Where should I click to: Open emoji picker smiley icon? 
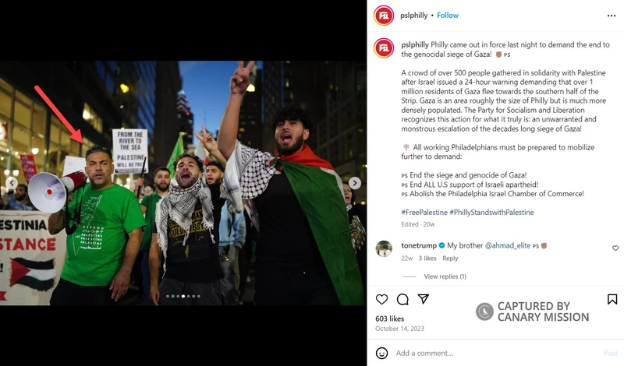[x=381, y=353]
